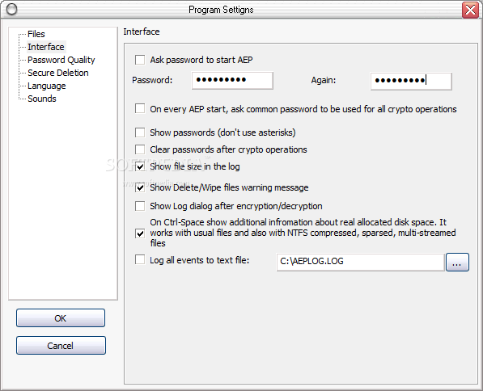Uncheck Show file size in the log

[140, 166]
